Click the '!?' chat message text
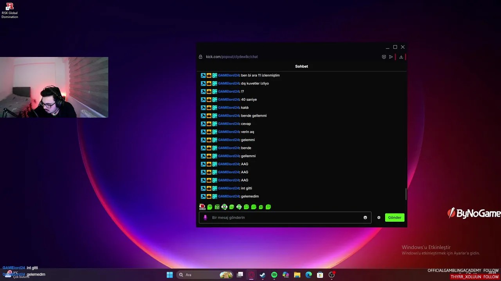 (242, 91)
